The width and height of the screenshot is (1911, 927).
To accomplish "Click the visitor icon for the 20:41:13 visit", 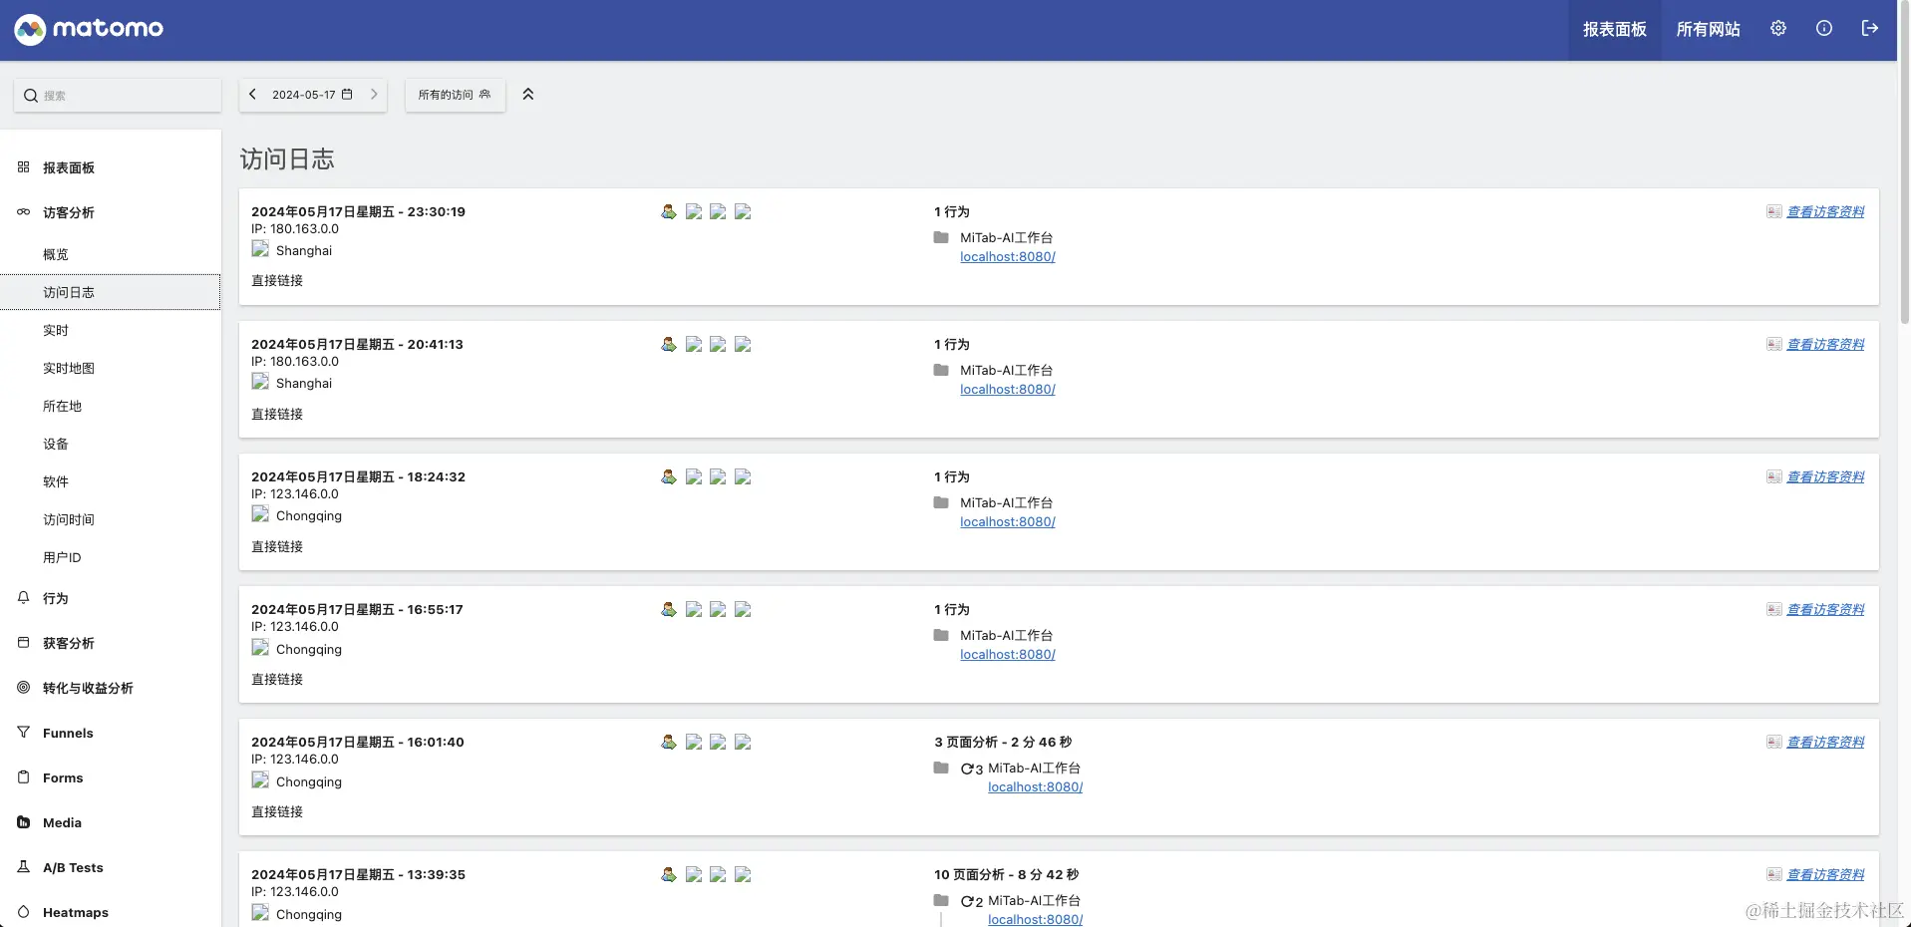I will [x=669, y=344].
